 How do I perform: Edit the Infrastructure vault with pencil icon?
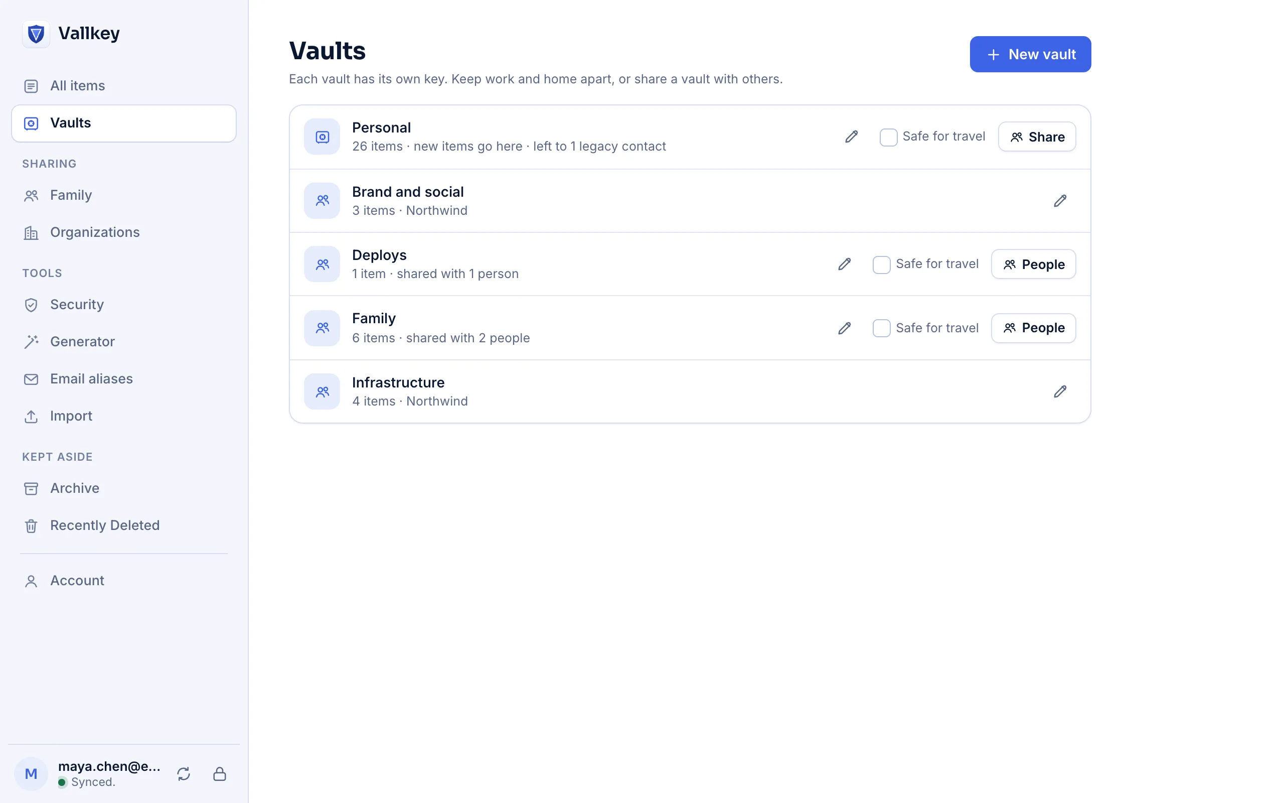[x=1060, y=391]
